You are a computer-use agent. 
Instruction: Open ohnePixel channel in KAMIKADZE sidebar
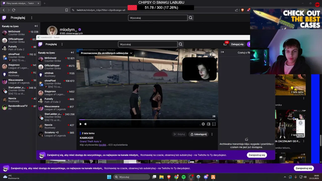click(x=56, y=83)
